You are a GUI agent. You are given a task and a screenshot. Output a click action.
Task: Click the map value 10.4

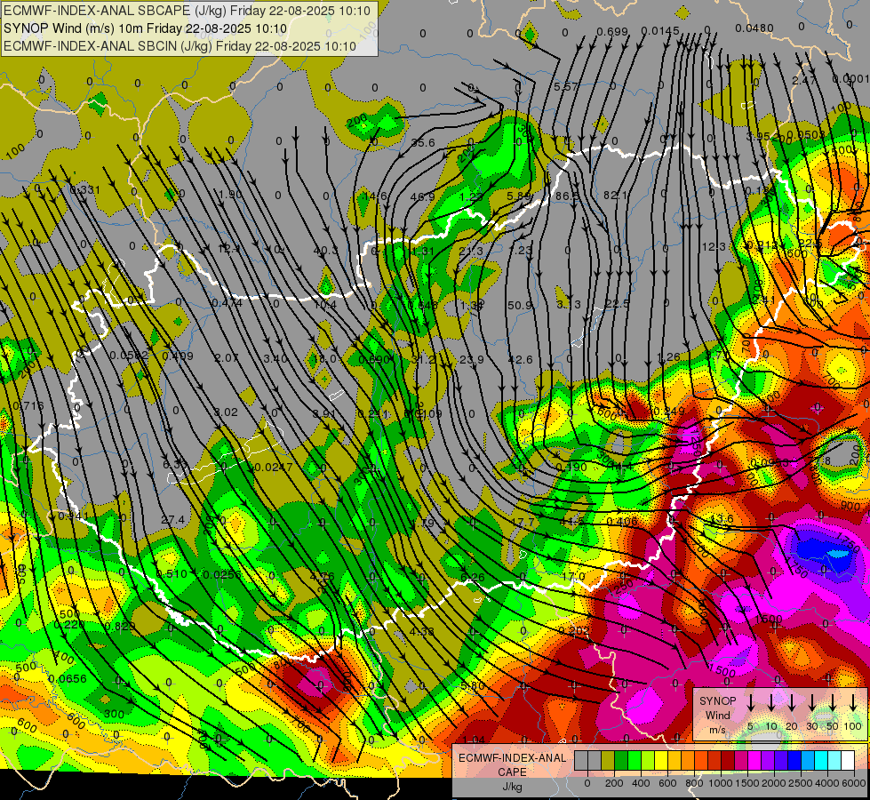[x=325, y=305]
